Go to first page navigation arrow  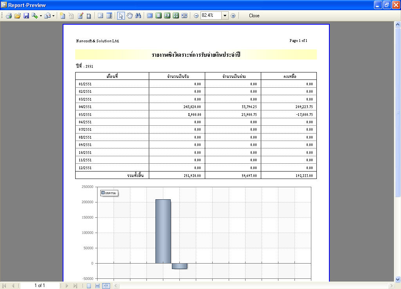click(x=4, y=286)
